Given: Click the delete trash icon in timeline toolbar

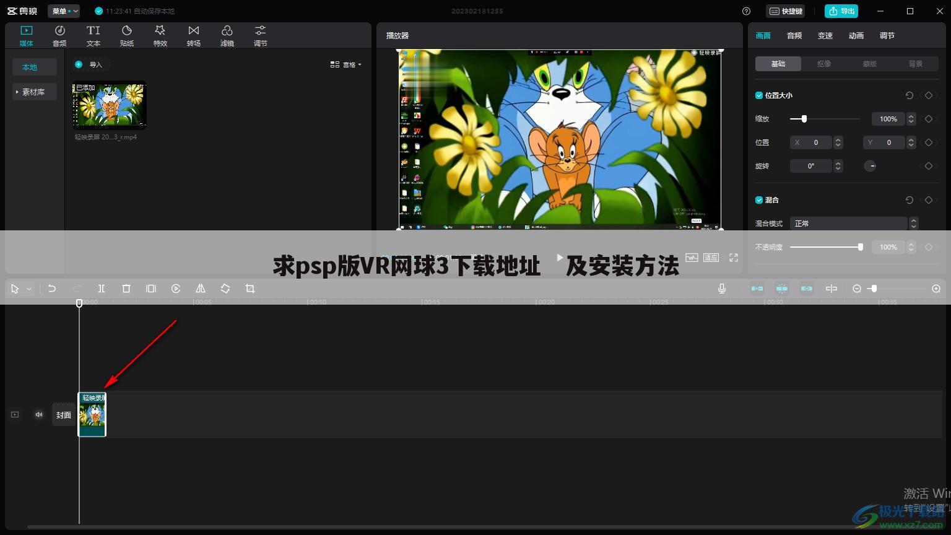Looking at the screenshot, I should 126,289.
